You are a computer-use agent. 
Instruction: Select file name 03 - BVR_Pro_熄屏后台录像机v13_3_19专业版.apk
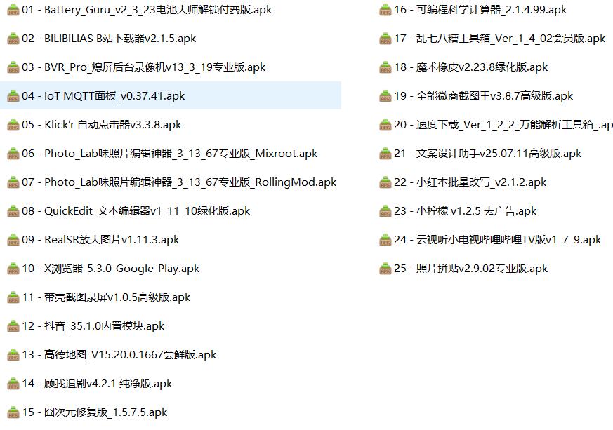click(144, 67)
